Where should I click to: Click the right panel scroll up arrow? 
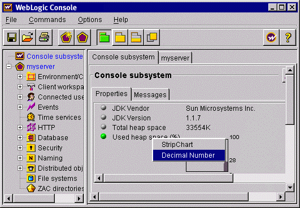coord(290,70)
